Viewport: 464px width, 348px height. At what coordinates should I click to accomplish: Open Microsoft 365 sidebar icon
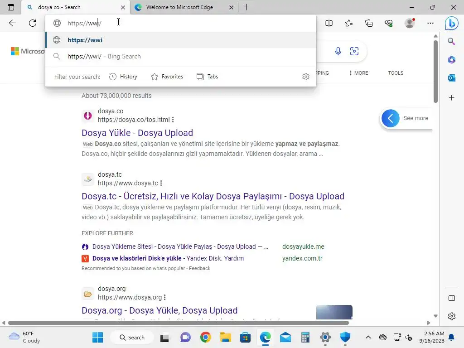click(451, 60)
